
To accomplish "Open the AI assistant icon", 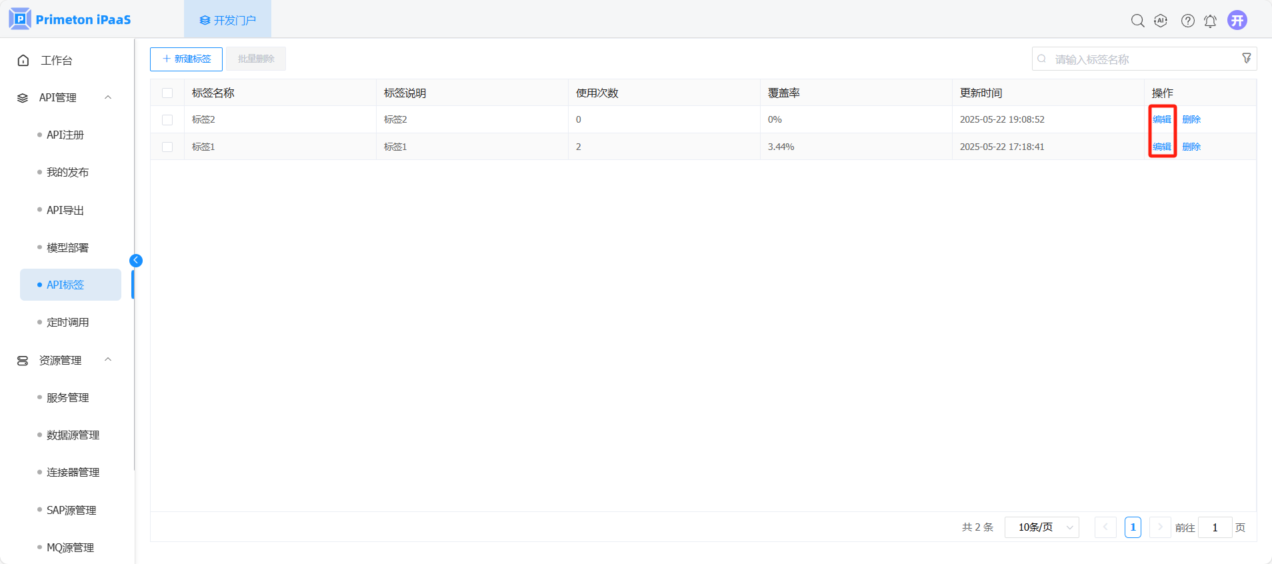I will pyautogui.click(x=1161, y=21).
